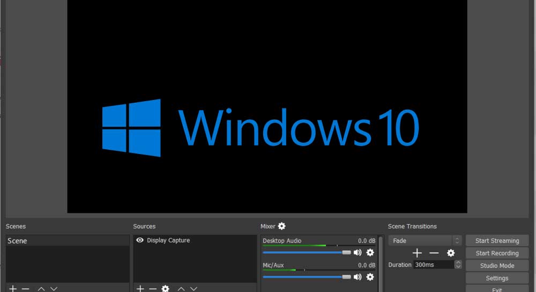This screenshot has width=536, height=292.
Task: Click the Windows 10 preview canvas
Action: [x=267, y=106]
